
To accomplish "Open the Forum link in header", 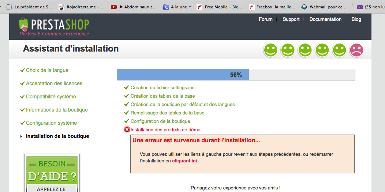I will coord(266,19).
